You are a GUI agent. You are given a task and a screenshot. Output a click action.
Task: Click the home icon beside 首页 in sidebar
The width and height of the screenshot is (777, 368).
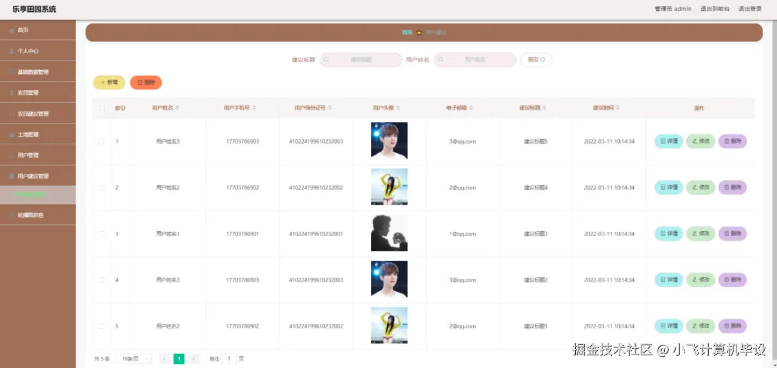(x=12, y=31)
